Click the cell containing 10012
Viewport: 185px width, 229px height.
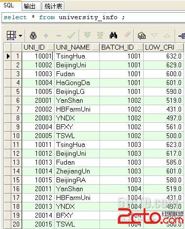(38, 153)
